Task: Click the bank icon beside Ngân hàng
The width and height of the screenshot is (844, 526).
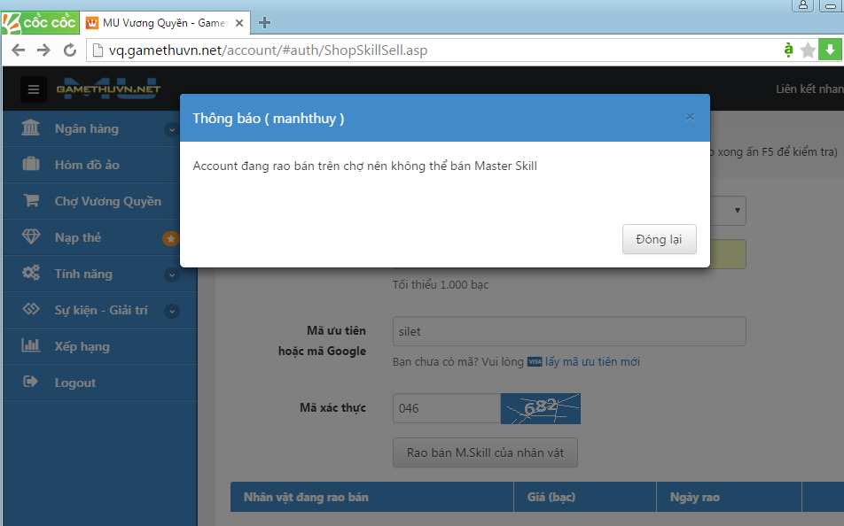Action: click(31, 129)
